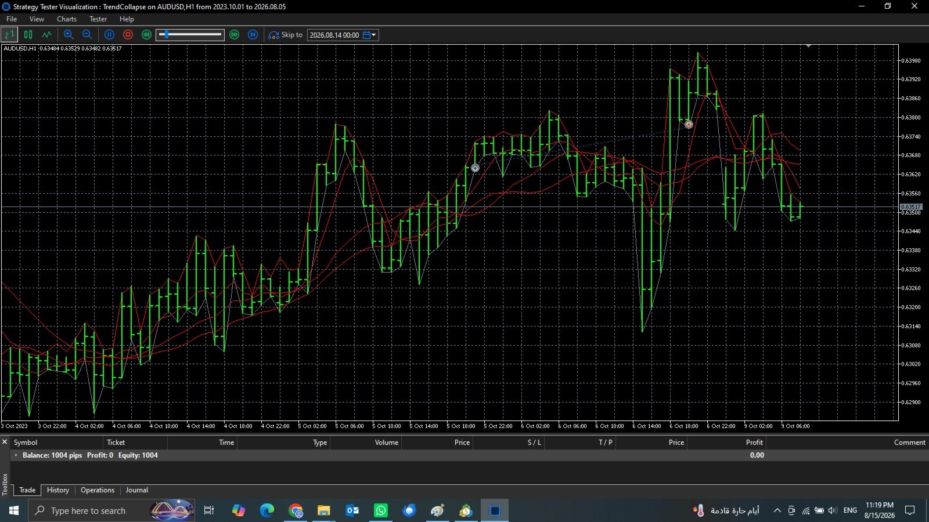Click the buy trade entry marker on chart
929x522 pixels.
tap(475, 168)
